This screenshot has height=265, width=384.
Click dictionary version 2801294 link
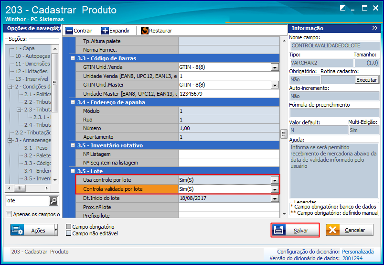point(352,258)
